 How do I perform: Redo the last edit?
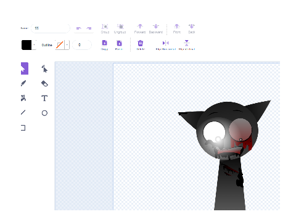89,28
